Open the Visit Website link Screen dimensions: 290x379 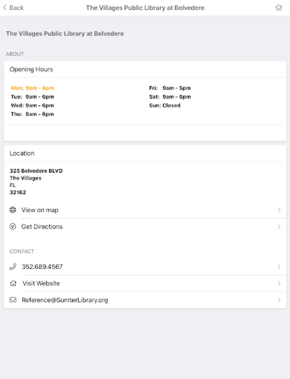[41, 283]
